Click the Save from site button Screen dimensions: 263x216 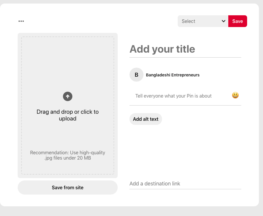click(x=68, y=187)
